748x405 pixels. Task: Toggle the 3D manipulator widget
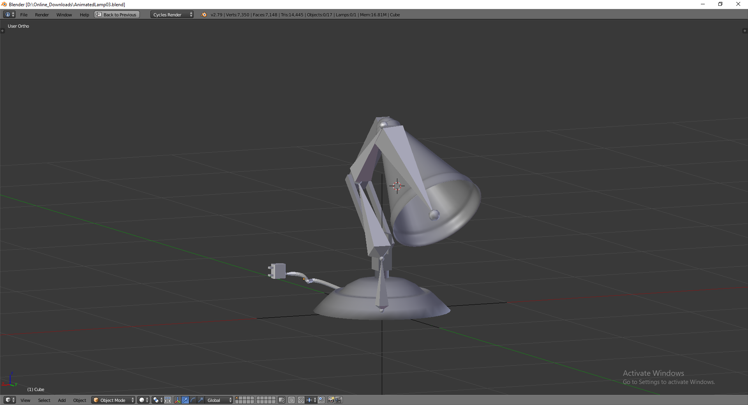(178, 400)
